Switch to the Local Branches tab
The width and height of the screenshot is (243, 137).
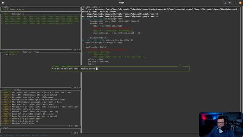pos(11,52)
